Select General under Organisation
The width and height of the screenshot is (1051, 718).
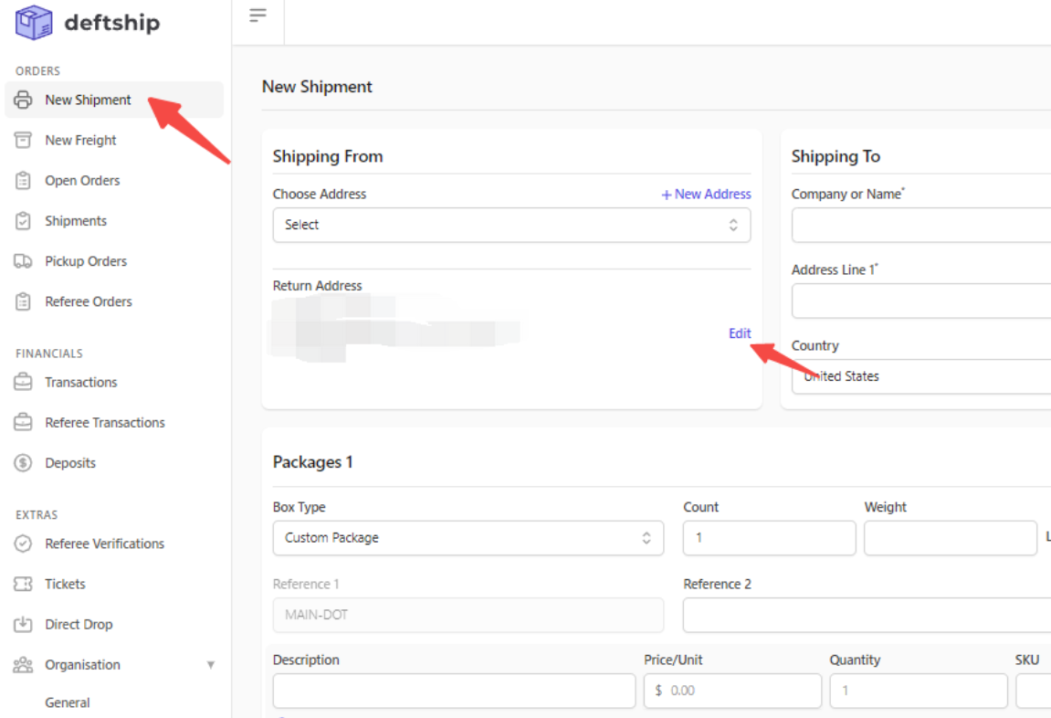(67, 702)
